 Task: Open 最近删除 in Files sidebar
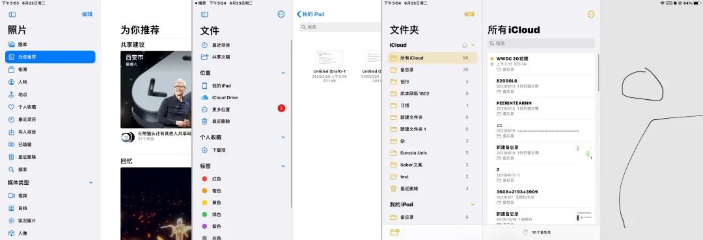point(242,121)
